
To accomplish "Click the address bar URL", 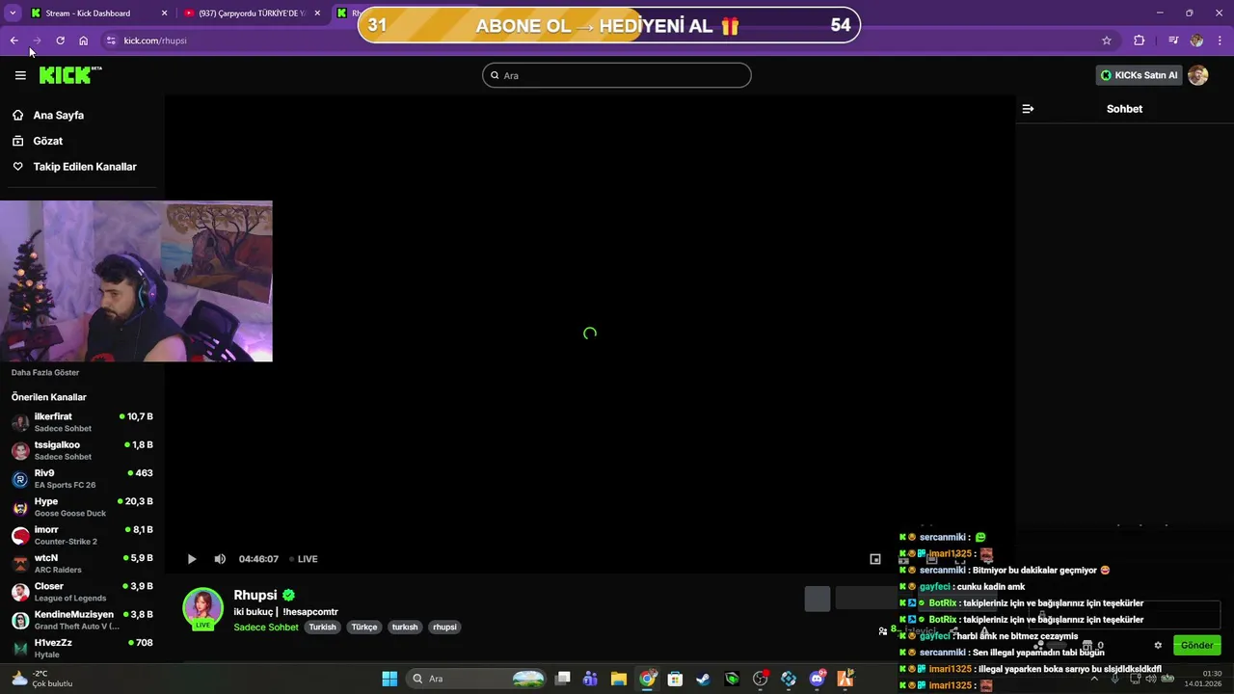I will pos(155,40).
